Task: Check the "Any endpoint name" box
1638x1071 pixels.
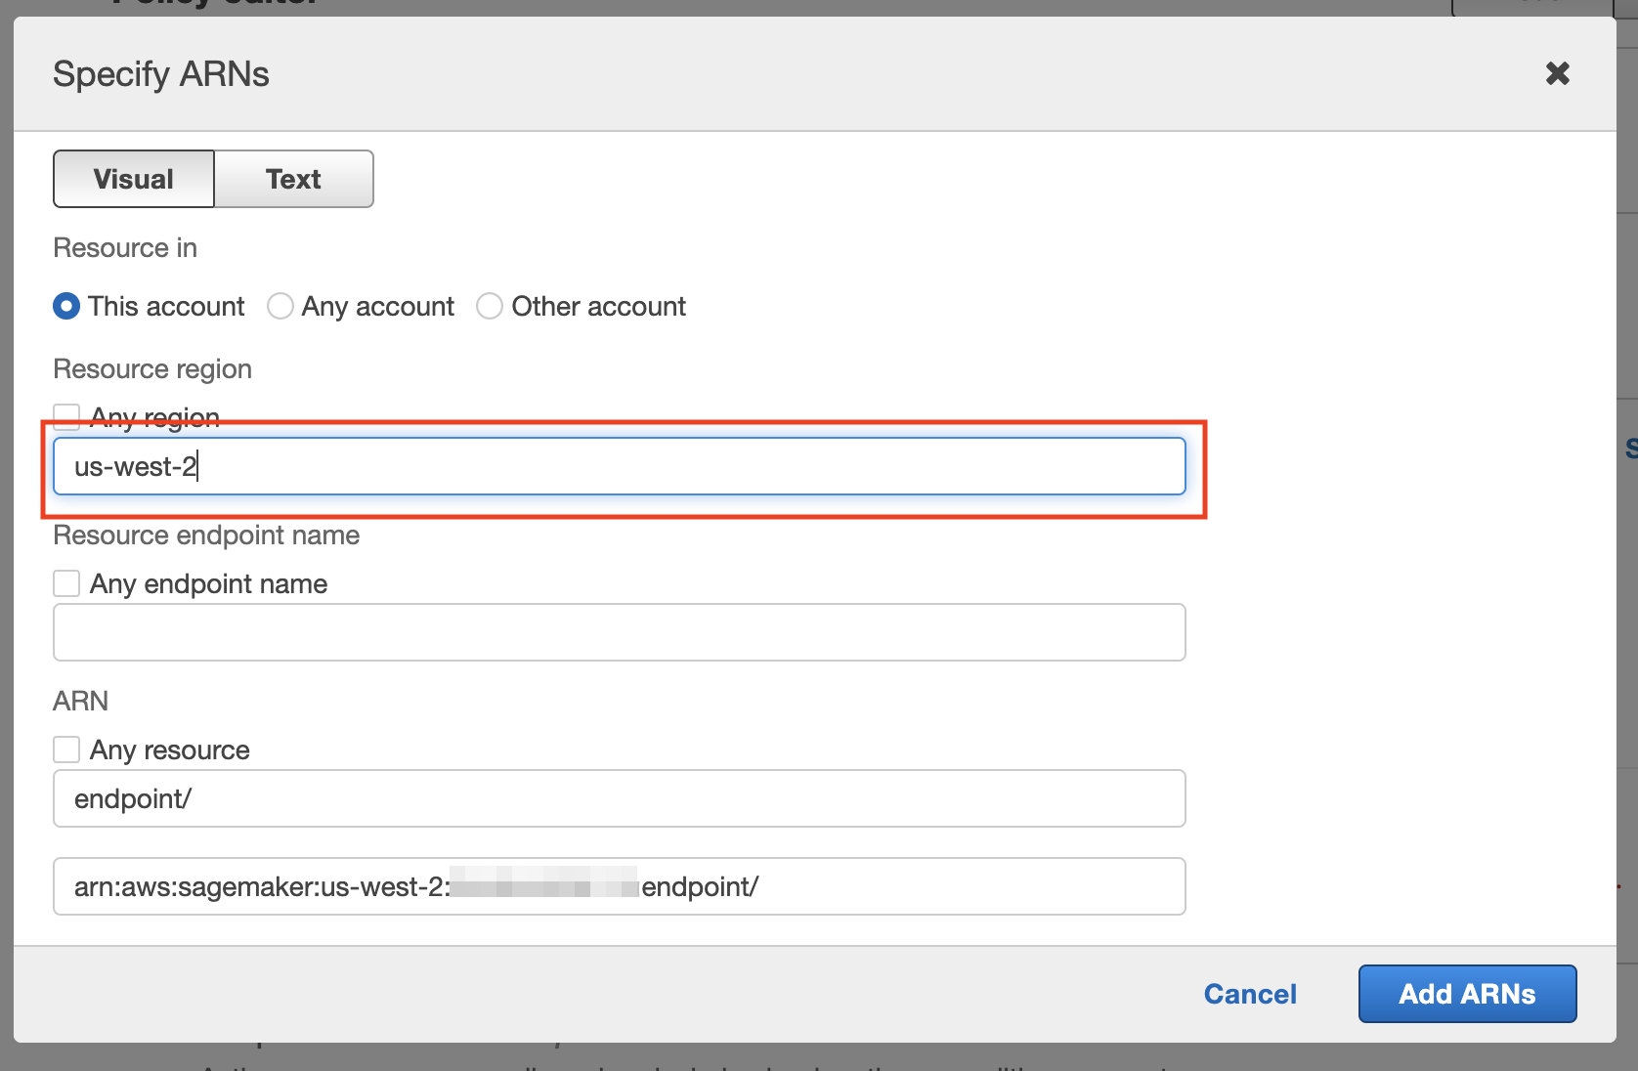Action: pyautogui.click(x=65, y=582)
